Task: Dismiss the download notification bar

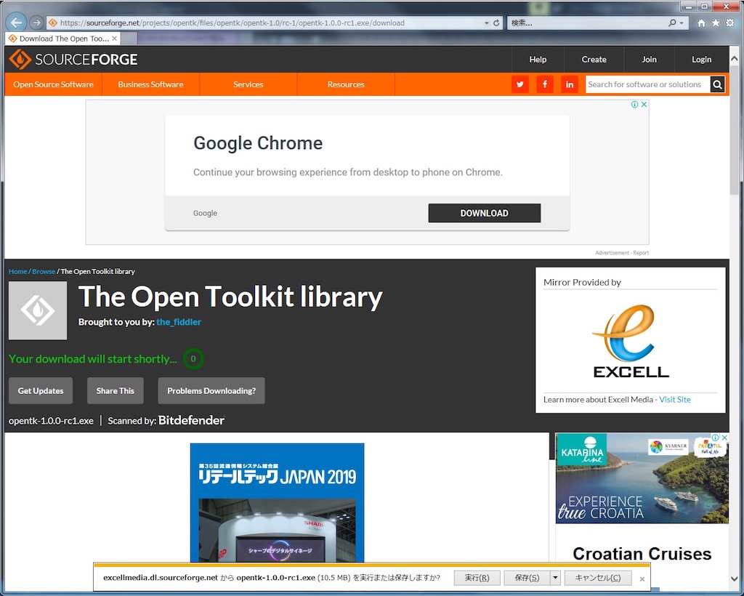Action: (x=642, y=579)
